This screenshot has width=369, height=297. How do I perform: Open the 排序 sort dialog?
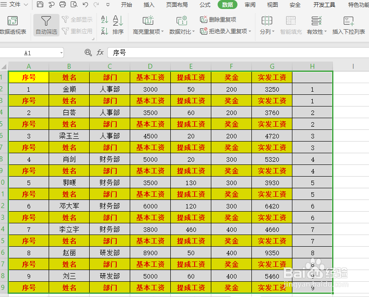(118, 25)
